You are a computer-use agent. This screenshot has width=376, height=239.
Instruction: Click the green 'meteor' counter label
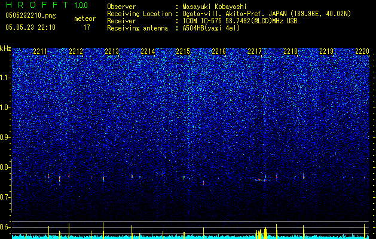tap(85, 19)
